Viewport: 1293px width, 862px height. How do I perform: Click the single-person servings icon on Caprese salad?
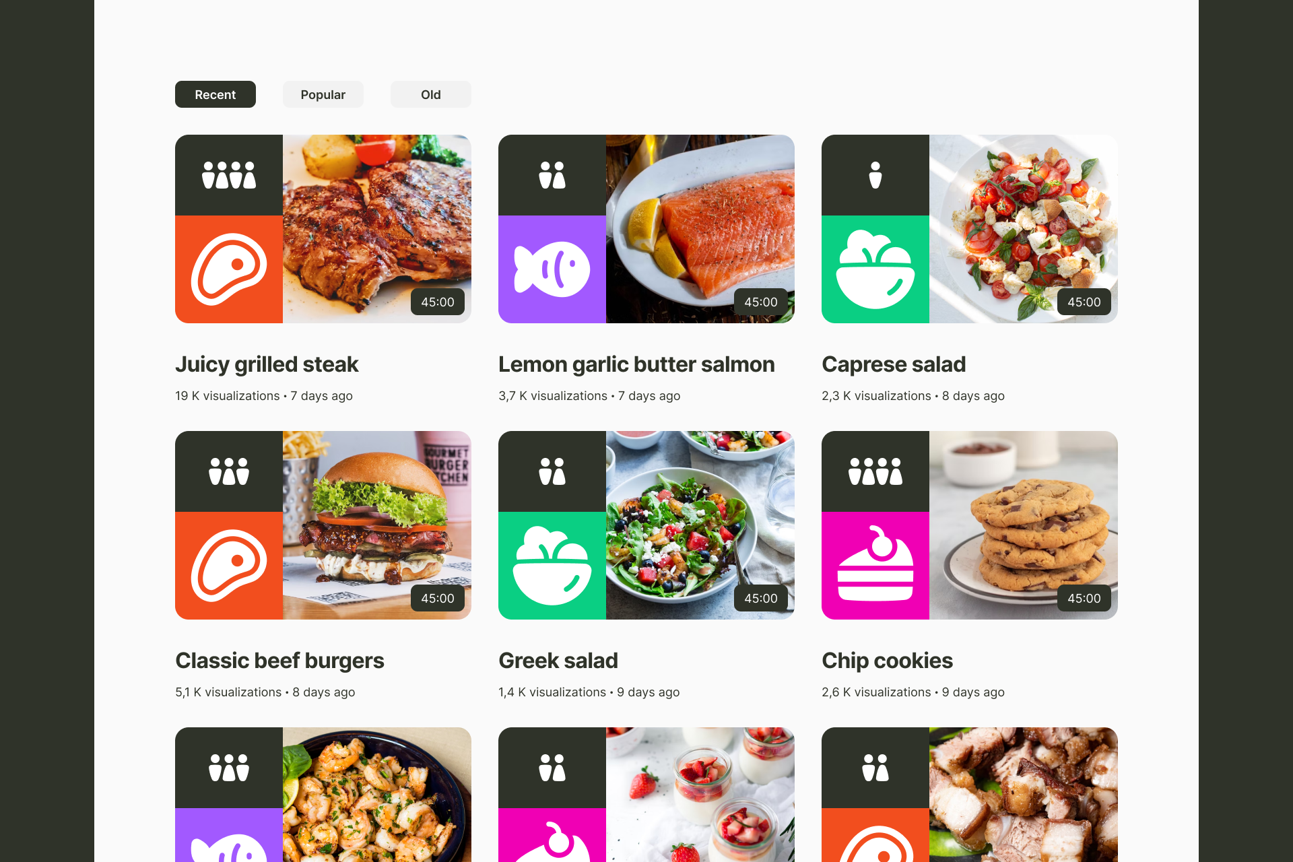(875, 175)
